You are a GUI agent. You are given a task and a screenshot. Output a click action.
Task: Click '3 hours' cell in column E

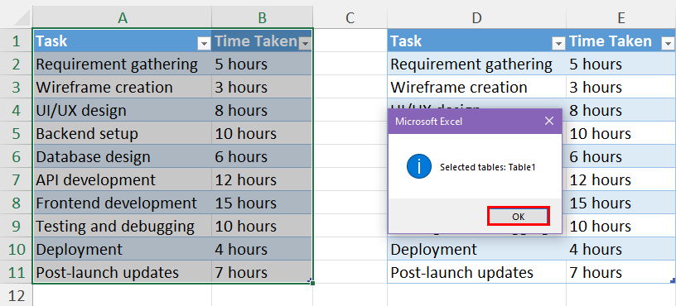pos(621,88)
